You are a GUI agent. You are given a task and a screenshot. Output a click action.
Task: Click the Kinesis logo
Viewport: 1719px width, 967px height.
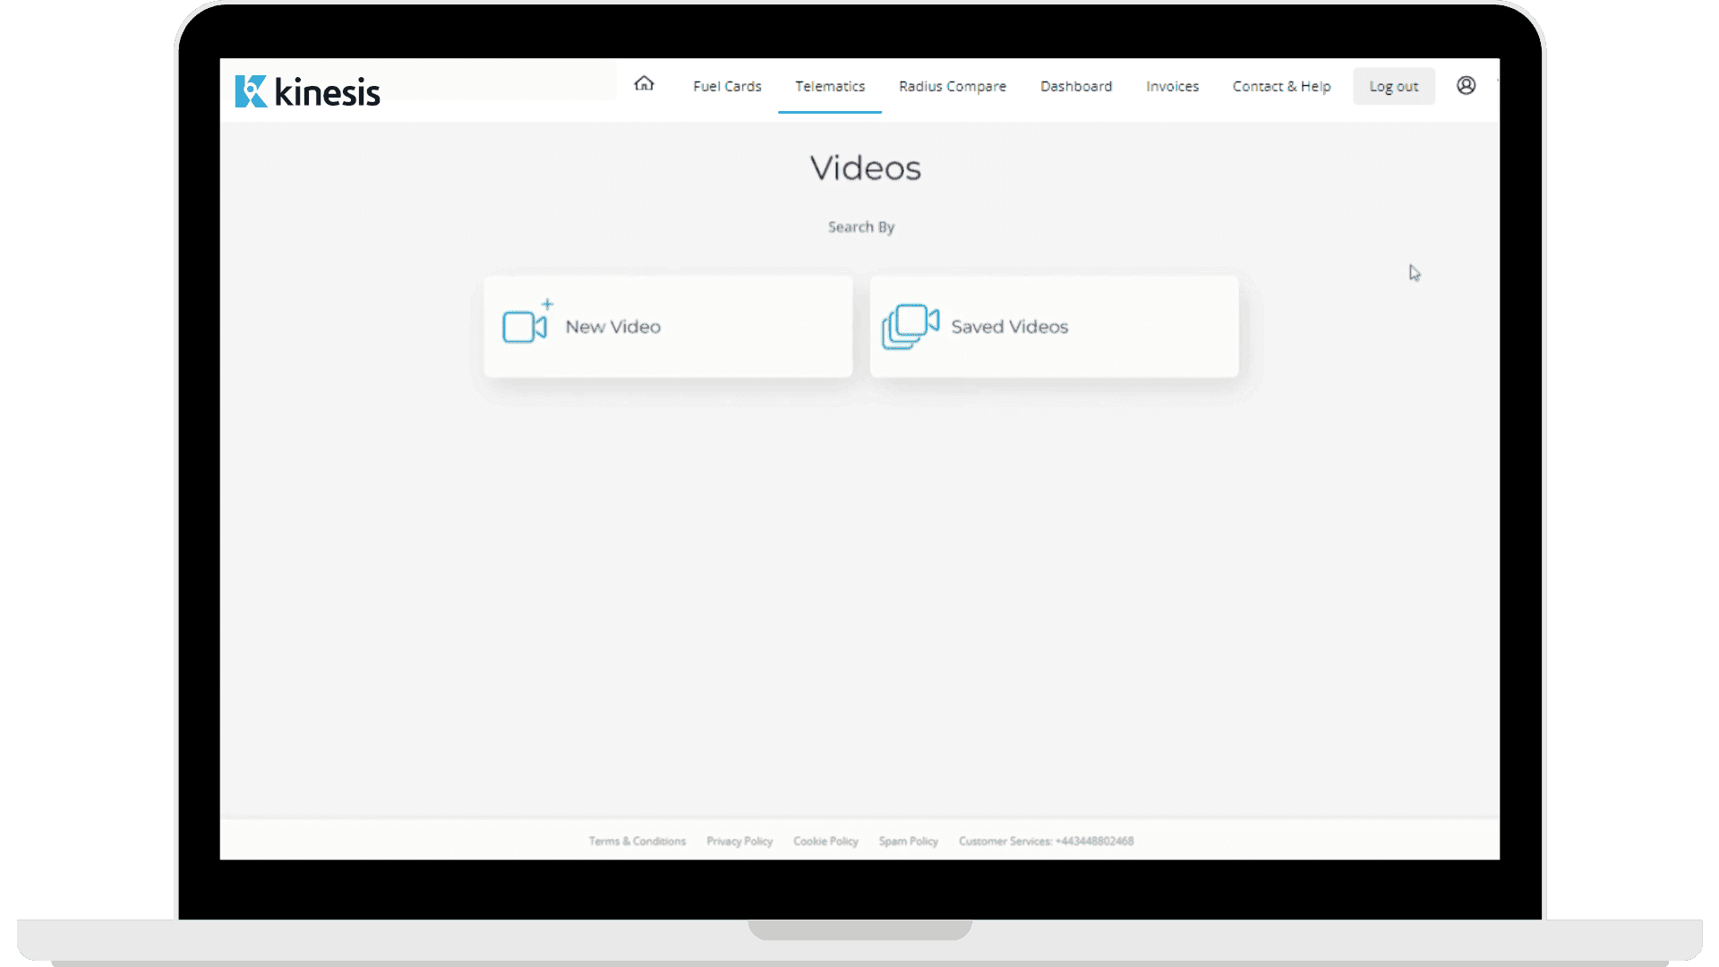click(x=307, y=91)
